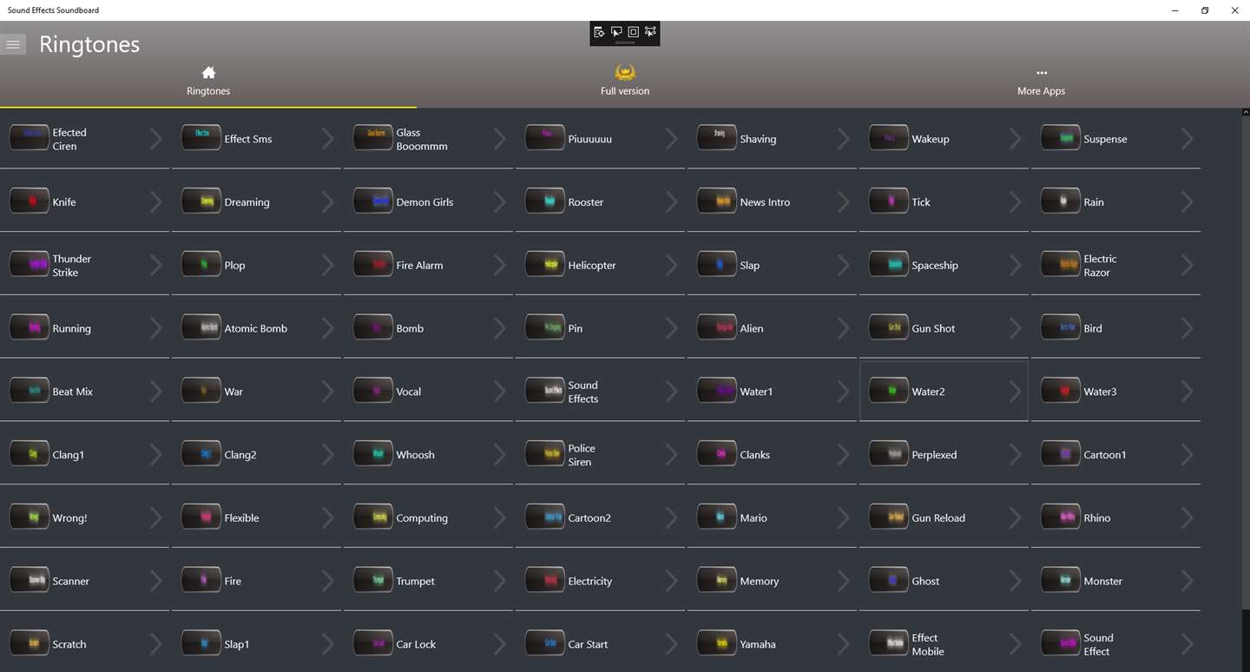1250x672 pixels.
Task: Tap the Rooster sound icon
Action: point(545,201)
